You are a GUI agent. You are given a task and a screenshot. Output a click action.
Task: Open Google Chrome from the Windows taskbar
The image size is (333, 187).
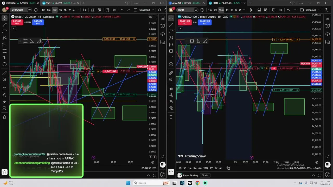[197, 183]
